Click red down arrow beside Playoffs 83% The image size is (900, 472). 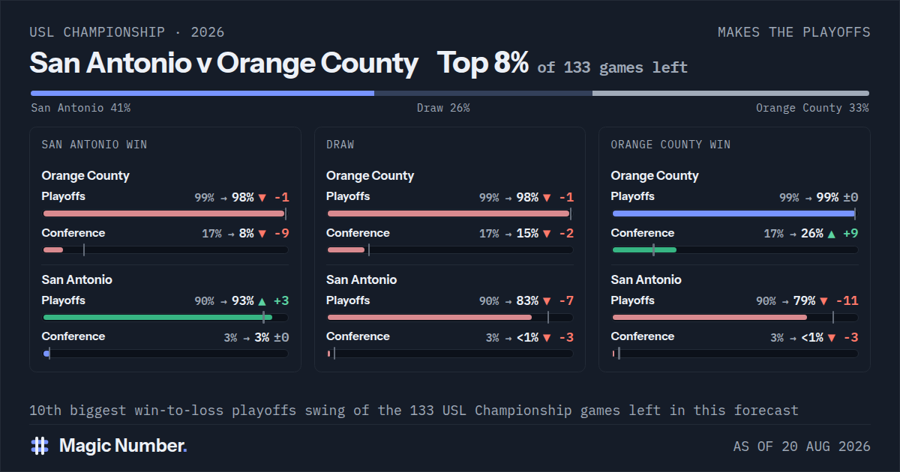click(547, 301)
